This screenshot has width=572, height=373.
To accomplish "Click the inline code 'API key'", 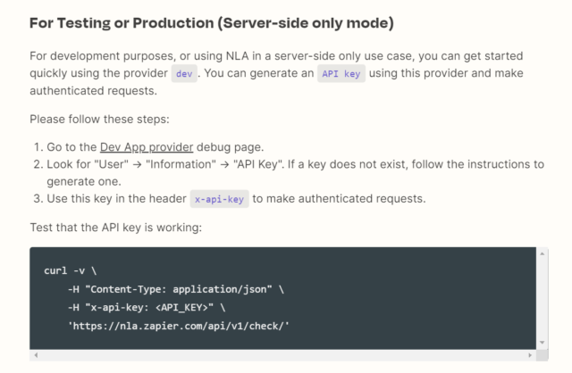I will pyautogui.click(x=341, y=73).
